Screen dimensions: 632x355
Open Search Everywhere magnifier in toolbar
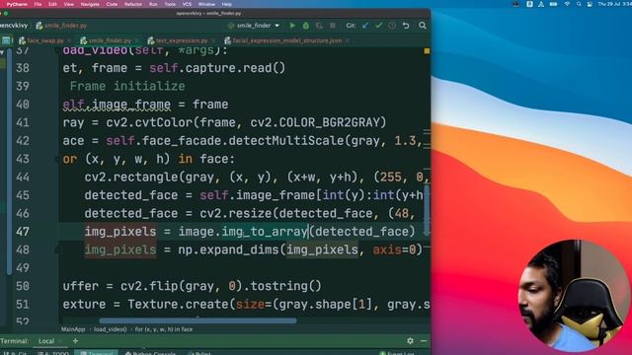(422, 26)
